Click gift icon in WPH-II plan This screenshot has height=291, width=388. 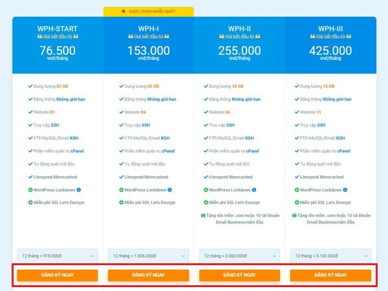pos(203,216)
